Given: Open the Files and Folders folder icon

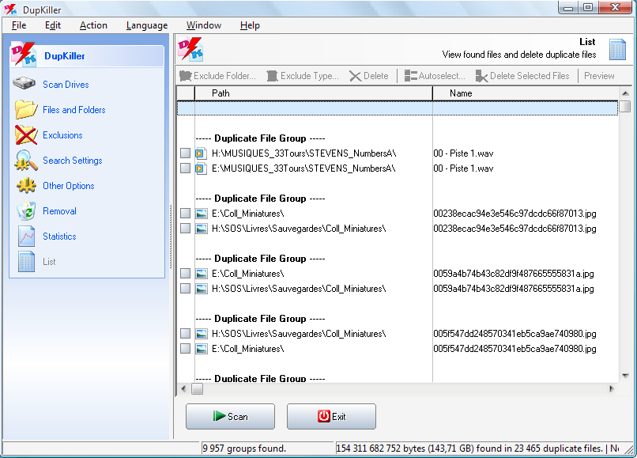Looking at the screenshot, I should [26, 109].
